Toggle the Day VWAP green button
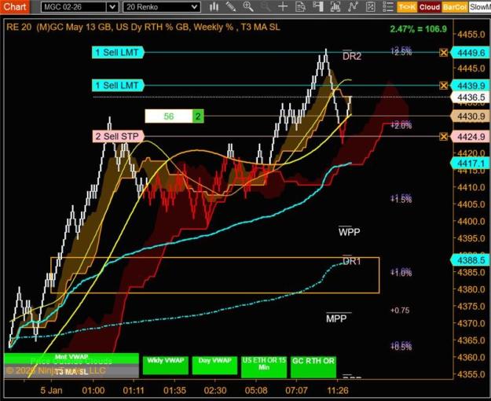The width and height of the screenshot is (491, 401). click(x=214, y=366)
